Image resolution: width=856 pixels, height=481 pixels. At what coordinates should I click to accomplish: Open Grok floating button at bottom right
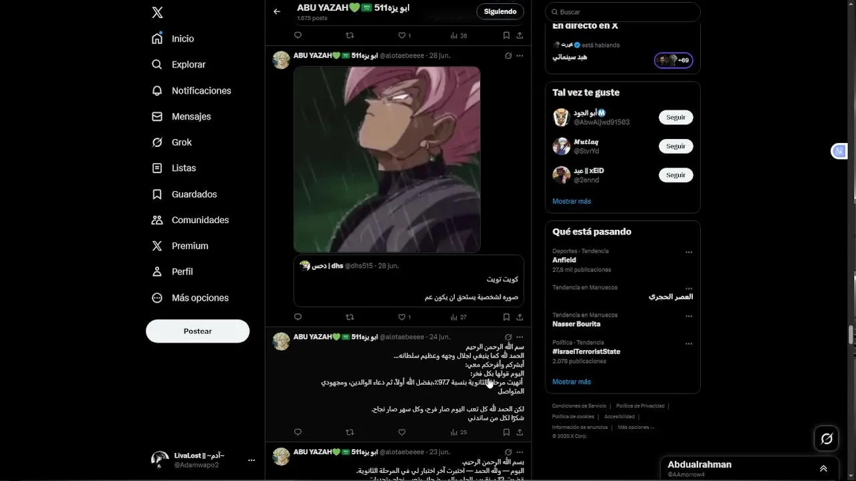click(x=827, y=439)
